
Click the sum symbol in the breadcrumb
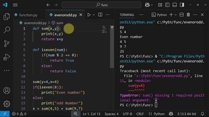click(59, 23)
